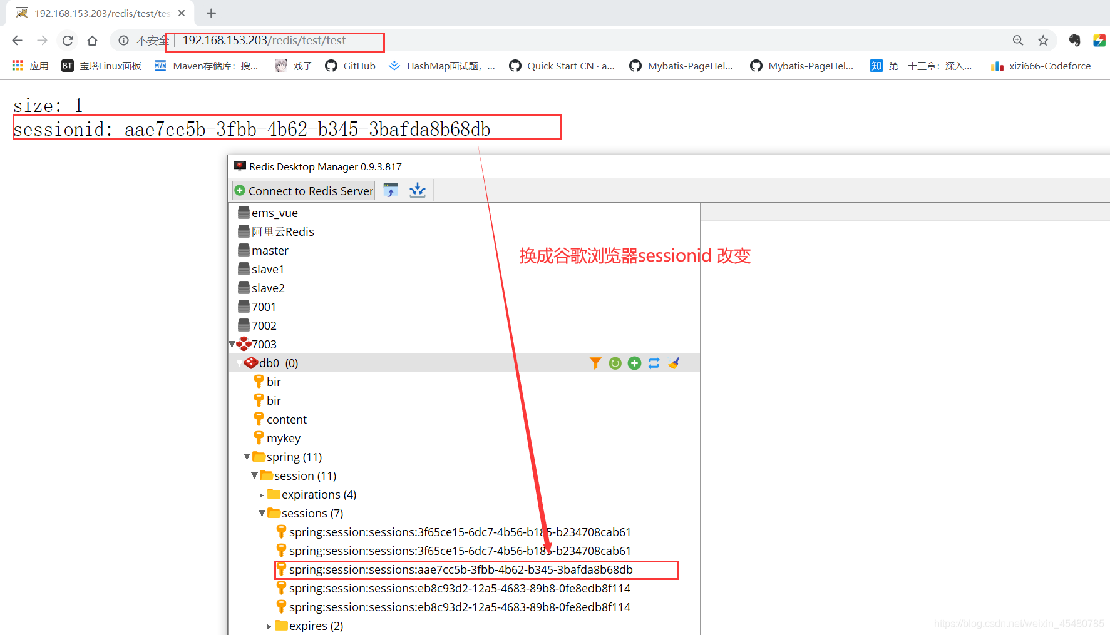Viewport: 1110px width, 635px height.
Task: Add new key with green plus icon
Action: (x=634, y=363)
